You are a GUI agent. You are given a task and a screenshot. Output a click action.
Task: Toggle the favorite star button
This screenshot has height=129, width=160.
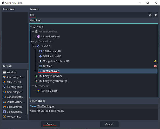(156, 15)
